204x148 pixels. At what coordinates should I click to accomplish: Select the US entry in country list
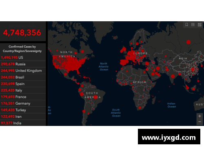pos(23,58)
